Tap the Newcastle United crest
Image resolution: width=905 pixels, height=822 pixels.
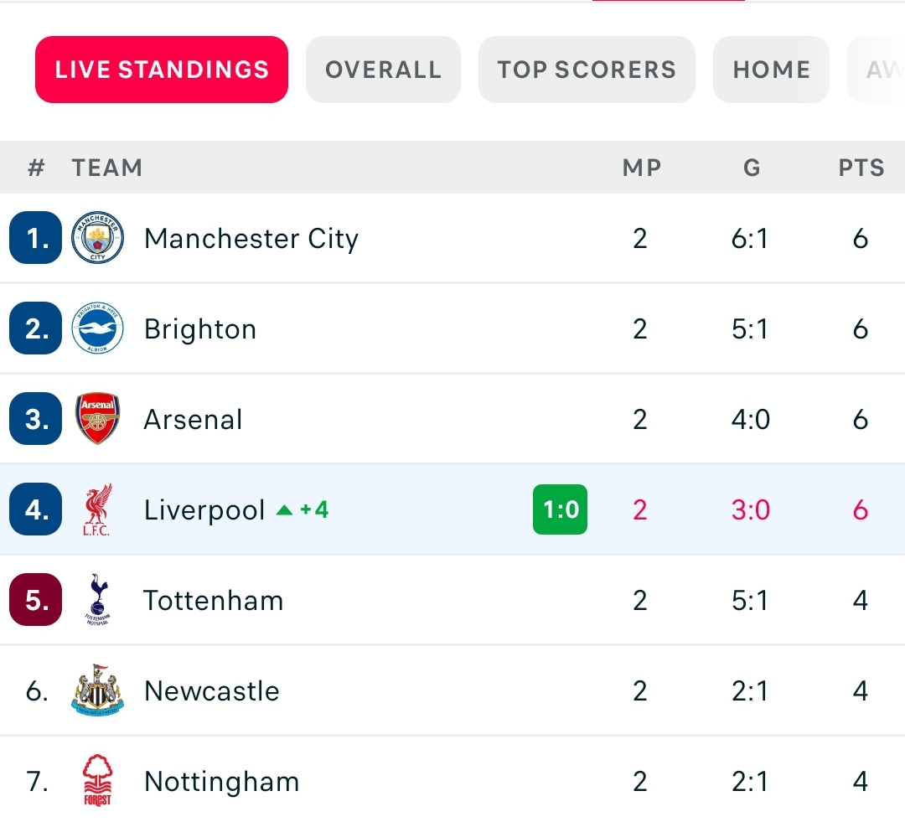coord(97,690)
